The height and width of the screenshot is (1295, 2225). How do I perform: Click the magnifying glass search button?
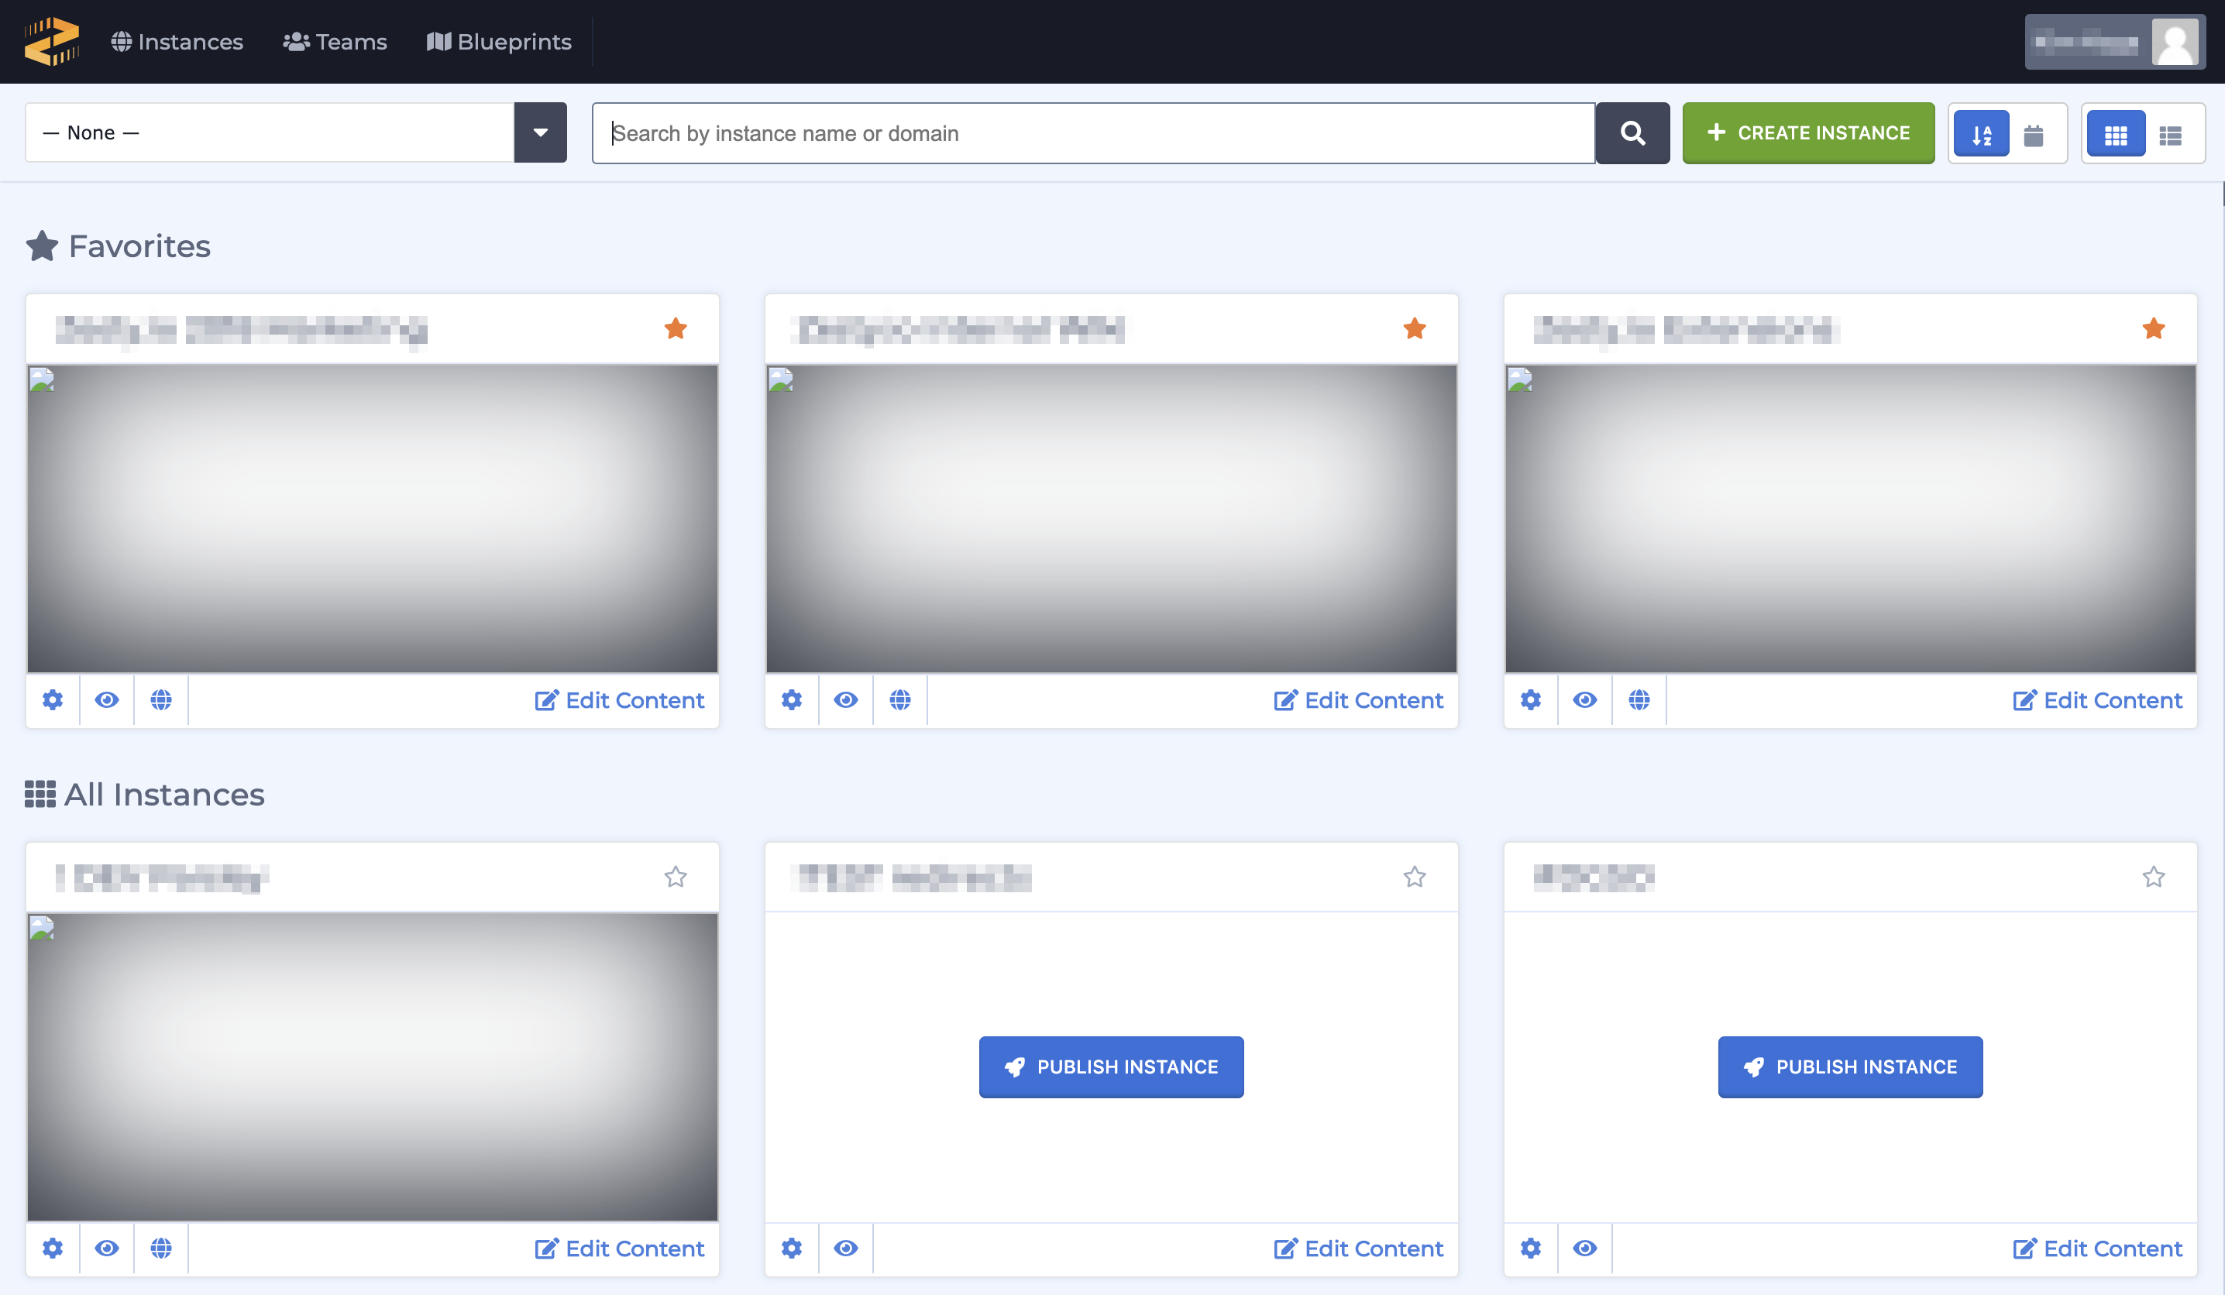pos(1632,132)
